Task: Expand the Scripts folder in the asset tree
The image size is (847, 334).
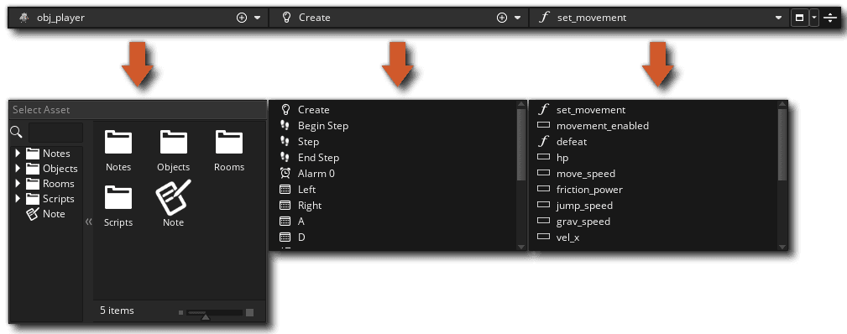Action: [18, 199]
